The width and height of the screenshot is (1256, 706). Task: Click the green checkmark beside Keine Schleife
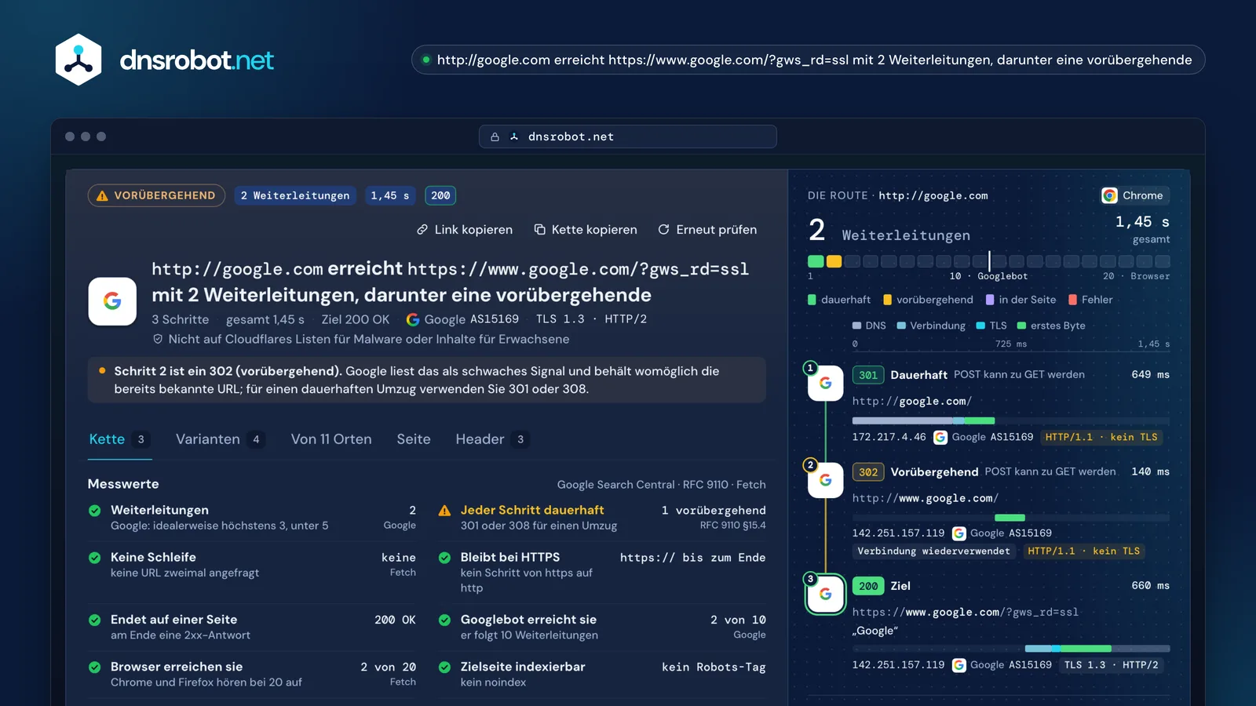(x=95, y=558)
